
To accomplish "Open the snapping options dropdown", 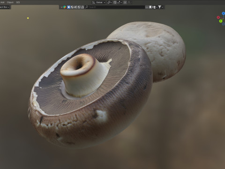I will [120, 2].
